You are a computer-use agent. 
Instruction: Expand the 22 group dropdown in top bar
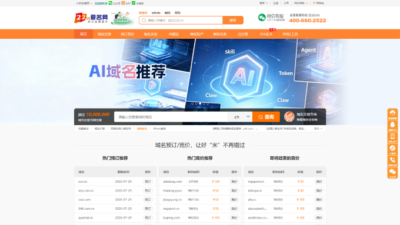[x=84, y=4]
